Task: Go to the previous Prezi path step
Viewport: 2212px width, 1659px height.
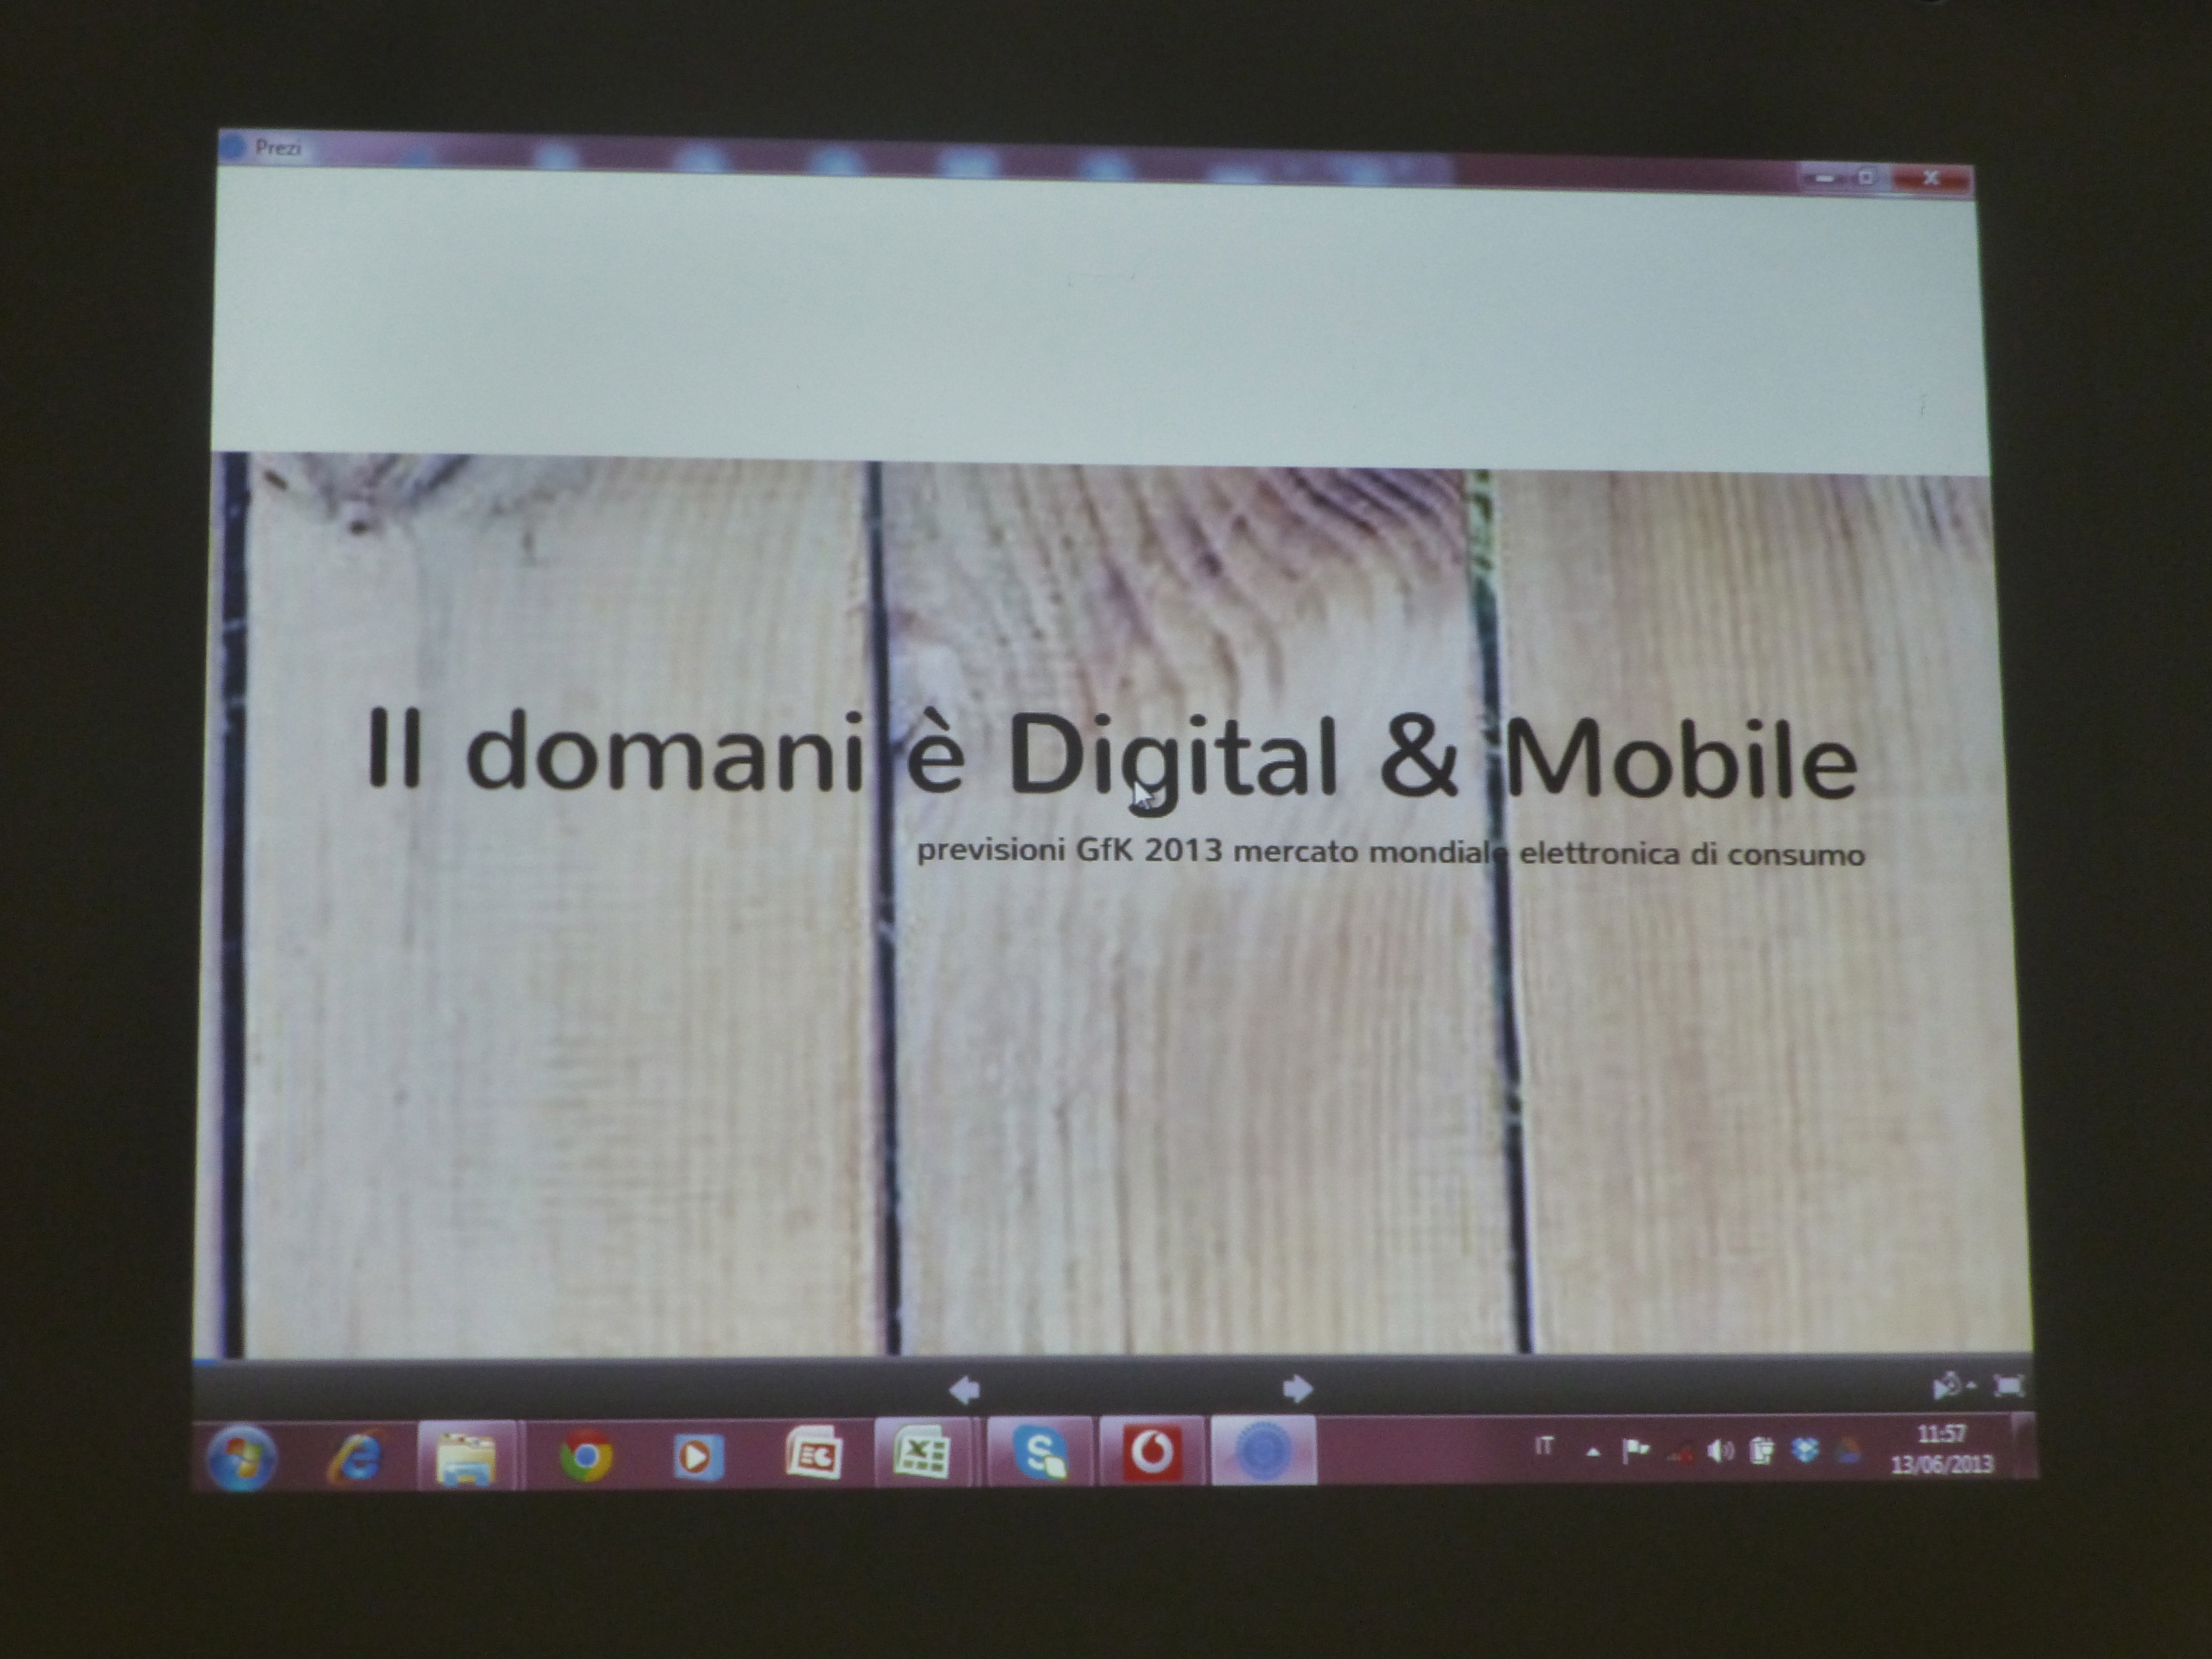Action: (x=964, y=1389)
